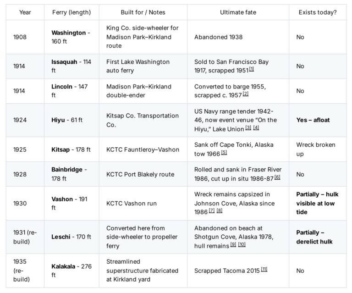352x293 pixels.
Task: Follow citation 8 in the Vashon row
Action: point(220,211)
